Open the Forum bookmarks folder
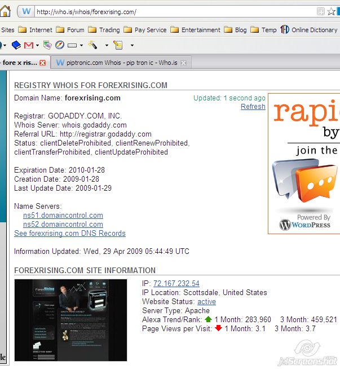This screenshot has height=369, width=340. click(70, 30)
